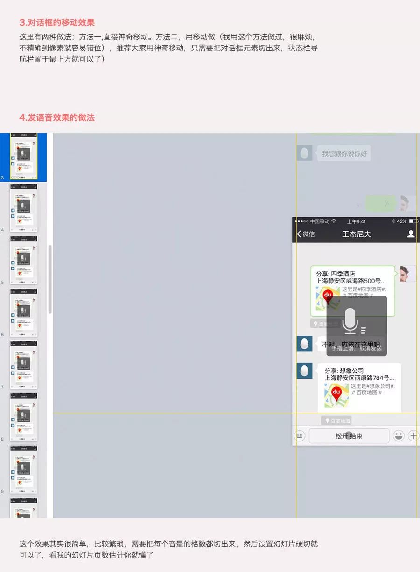The image size is (420, 572).
Task: Open the emoji smiley picker
Action: point(399,436)
